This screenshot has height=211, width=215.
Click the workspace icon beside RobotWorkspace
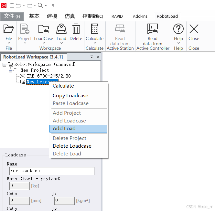pos(10,65)
